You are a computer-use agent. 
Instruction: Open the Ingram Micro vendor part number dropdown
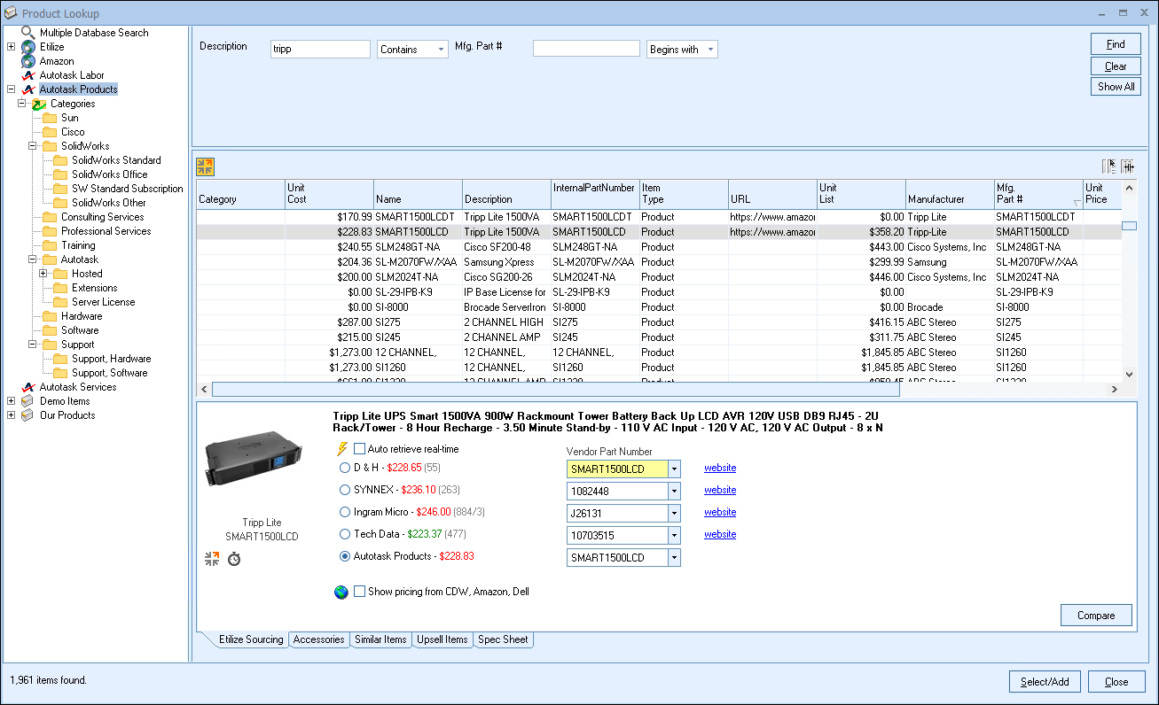[674, 513]
